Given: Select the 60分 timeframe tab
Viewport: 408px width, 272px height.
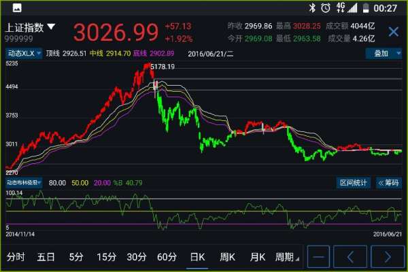Looking at the screenshot, I should coord(167,257).
